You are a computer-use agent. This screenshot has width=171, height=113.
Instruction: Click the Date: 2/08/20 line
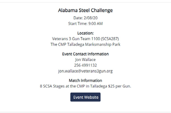tap(85, 18)
